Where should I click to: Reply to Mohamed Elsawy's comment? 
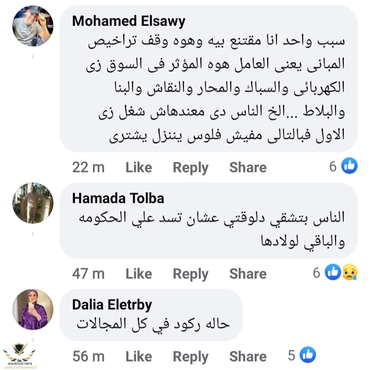191,167
